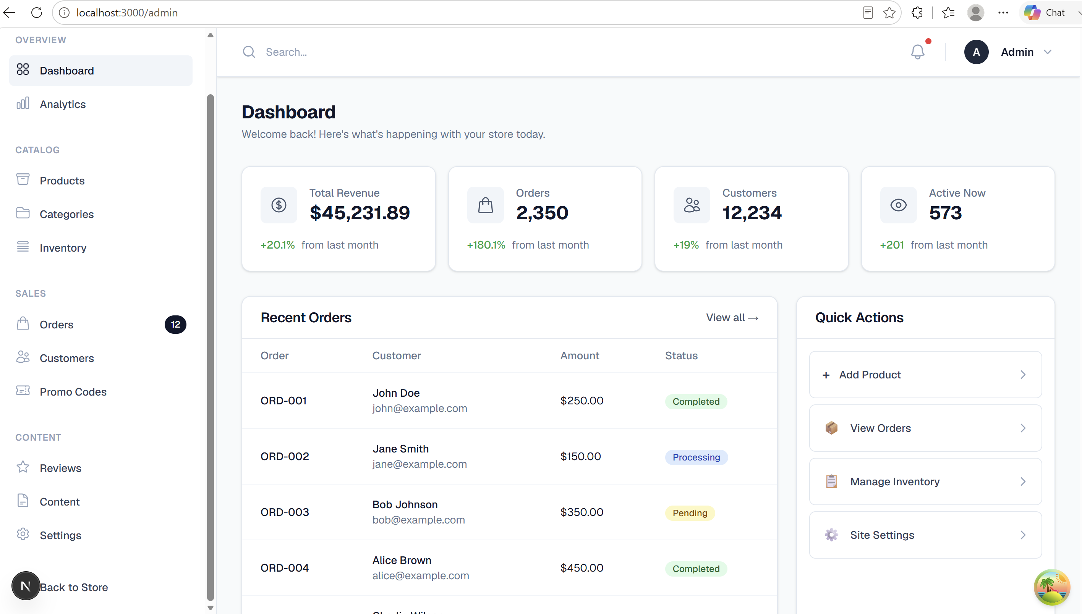Click the Active Now eye icon
The width and height of the screenshot is (1082, 614).
click(x=899, y=205)
